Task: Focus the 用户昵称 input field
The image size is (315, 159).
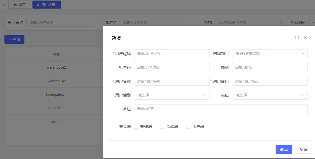Action: click(x=172, y=54)
